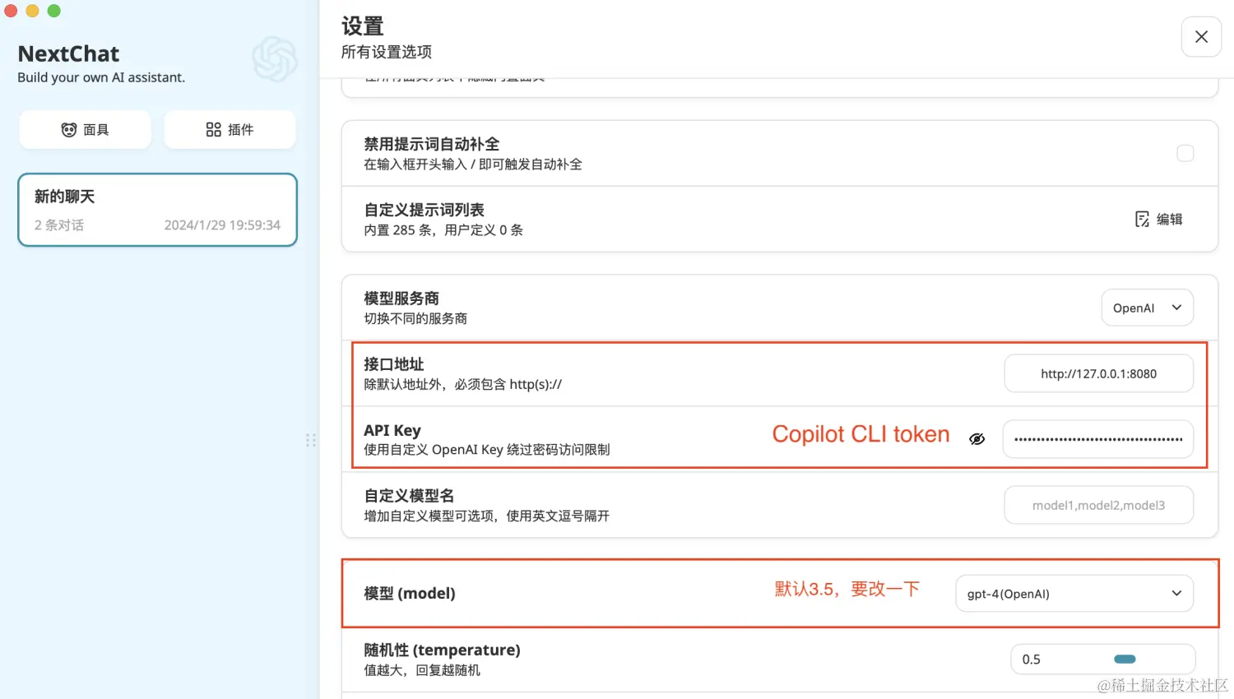Close the settings panel with X

click(x=1201, y=37)
